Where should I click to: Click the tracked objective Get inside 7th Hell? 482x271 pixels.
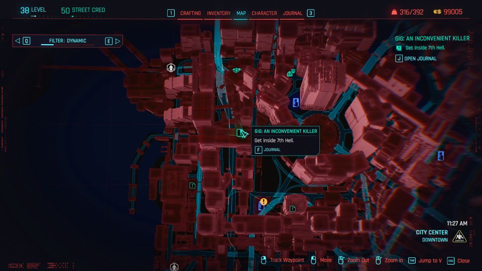[425, 48]
